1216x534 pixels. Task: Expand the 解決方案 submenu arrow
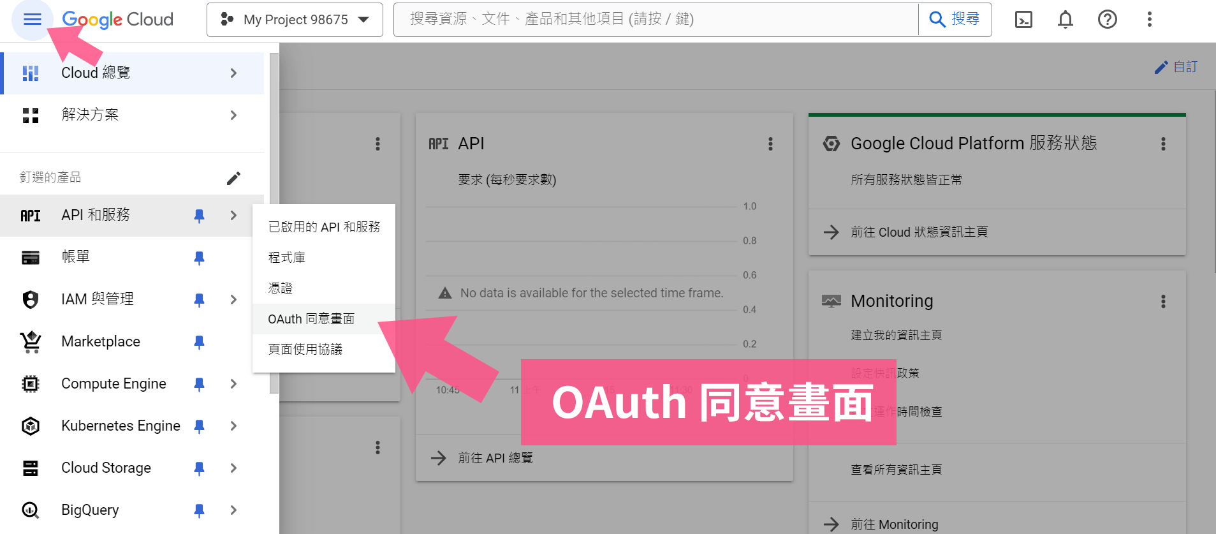(x=233, y=115)
